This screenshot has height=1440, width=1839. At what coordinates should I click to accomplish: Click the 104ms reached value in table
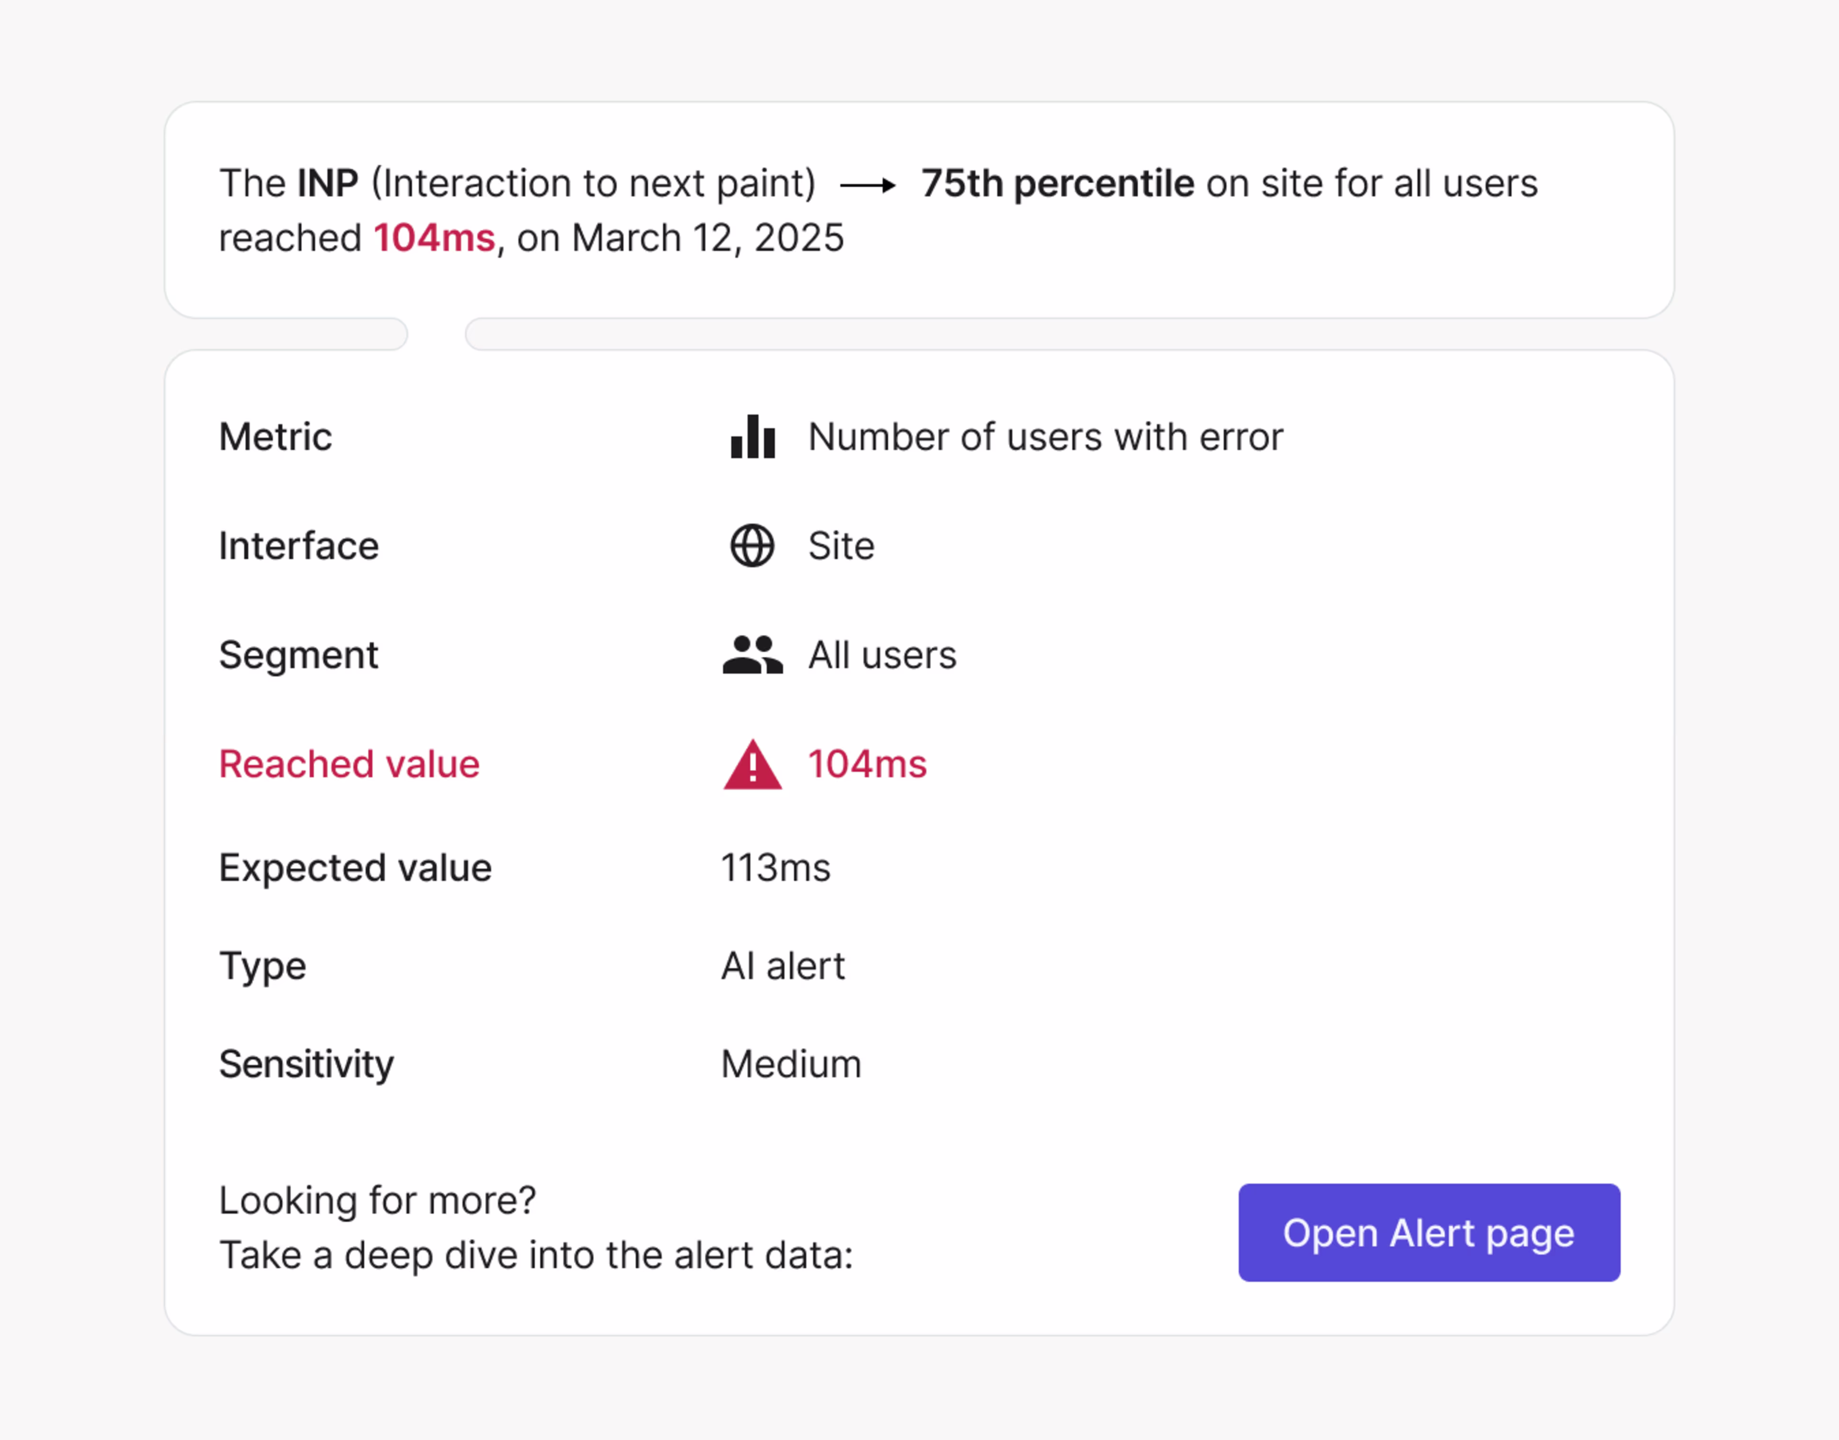pos(867,764)
